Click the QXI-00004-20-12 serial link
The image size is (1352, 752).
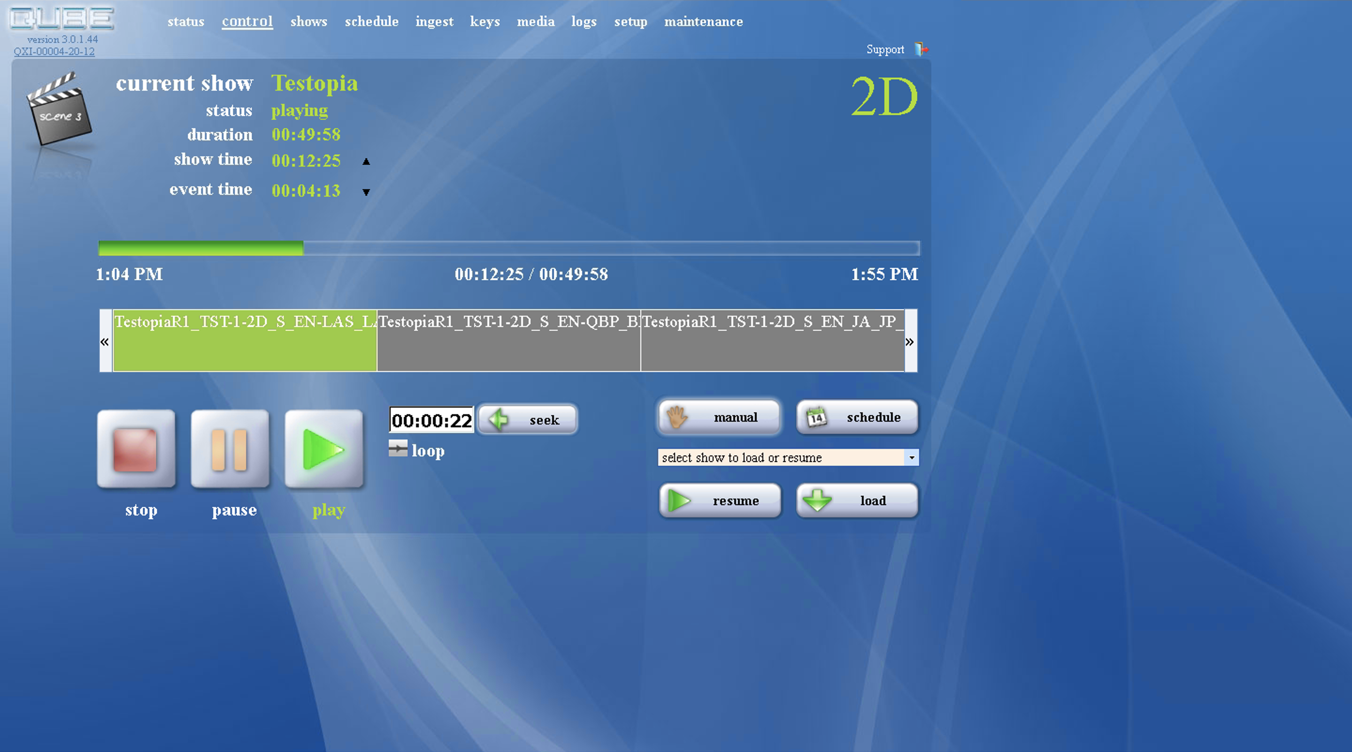pyautogui.click(x=54, y=52)
